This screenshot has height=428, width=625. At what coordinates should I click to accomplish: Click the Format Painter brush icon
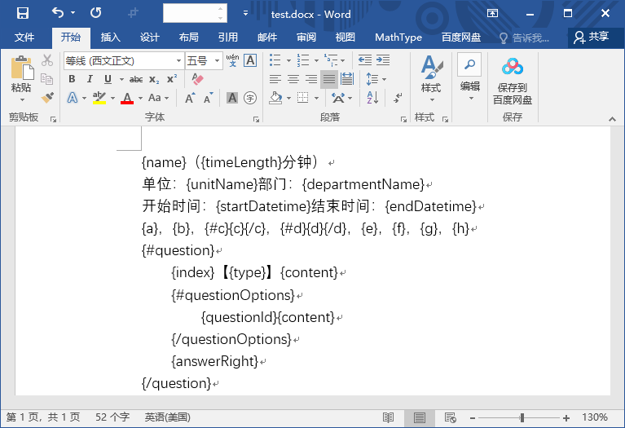click(47, 98)
